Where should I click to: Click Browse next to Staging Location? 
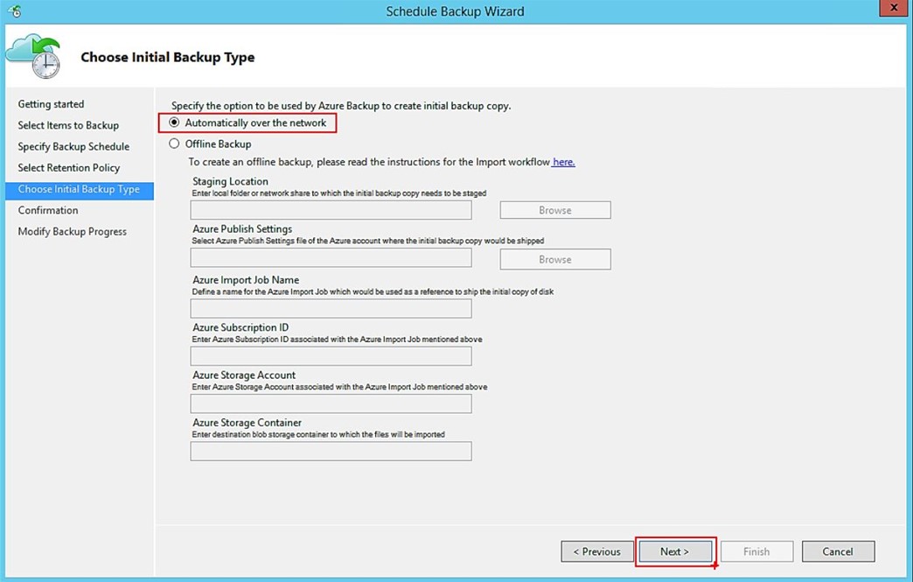click(x=555, y=210)
